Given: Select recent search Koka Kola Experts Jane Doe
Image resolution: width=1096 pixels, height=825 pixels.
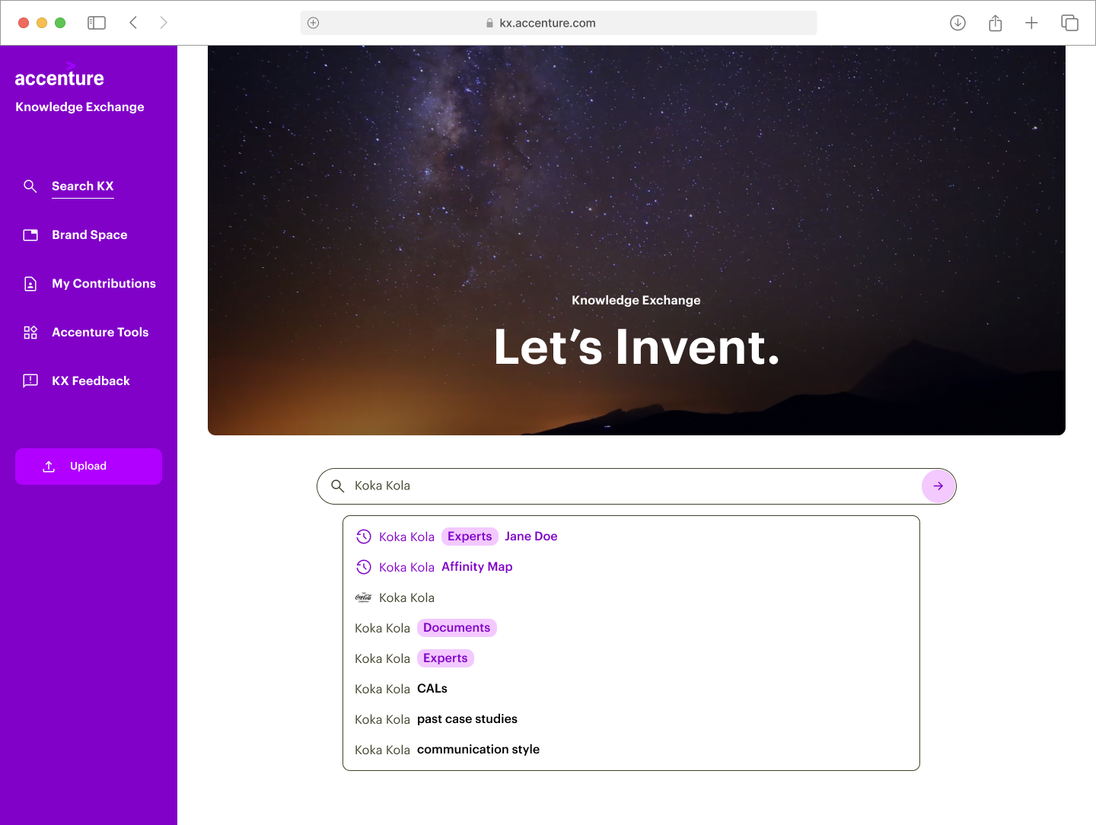Looking at the screenshot, I should point(631,537).
